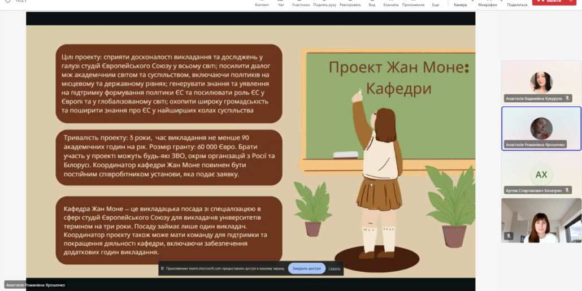The image size is (582, 291).
Task: Open the Контент toolbar item
Action: tap(262, 3)
